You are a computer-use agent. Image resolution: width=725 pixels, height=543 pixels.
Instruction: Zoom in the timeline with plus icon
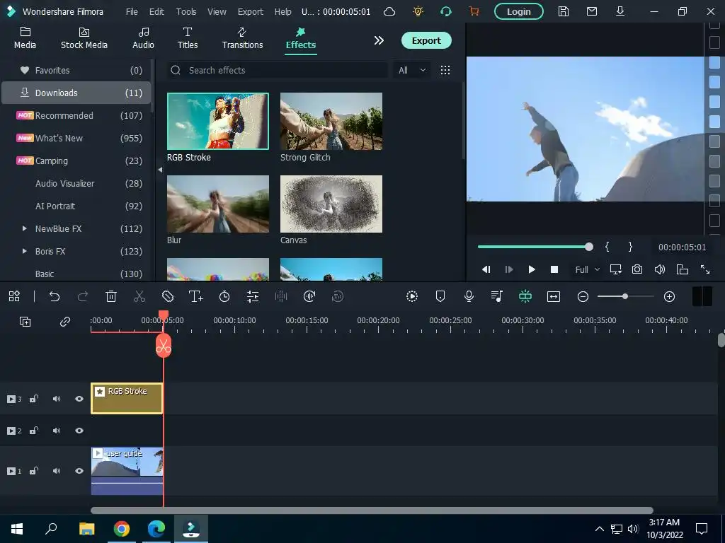click(669, 296)
